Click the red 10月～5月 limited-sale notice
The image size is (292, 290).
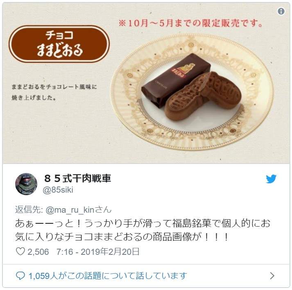pos(190,23)
